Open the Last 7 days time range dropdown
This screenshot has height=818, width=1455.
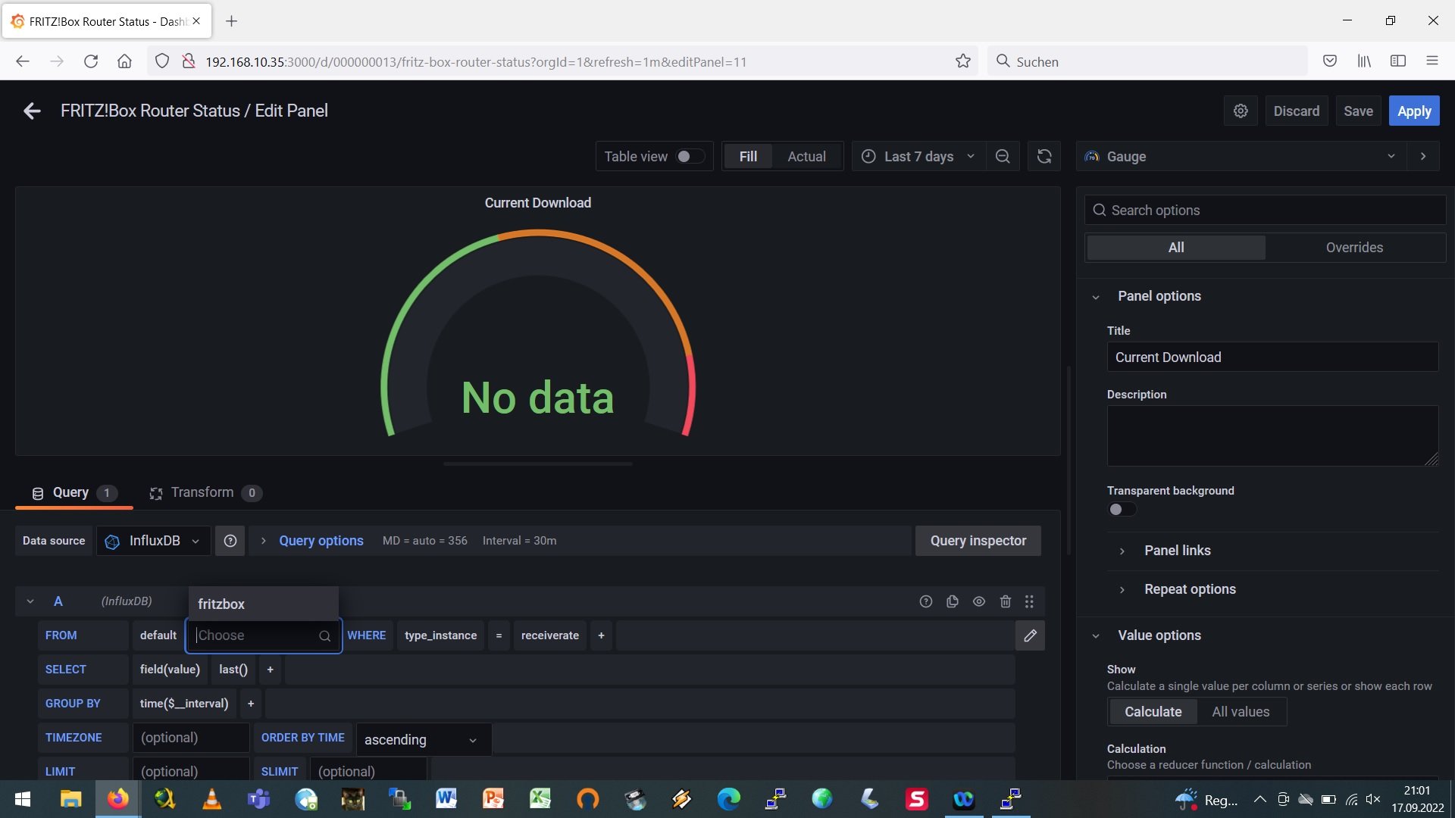[x=918, y=157]
